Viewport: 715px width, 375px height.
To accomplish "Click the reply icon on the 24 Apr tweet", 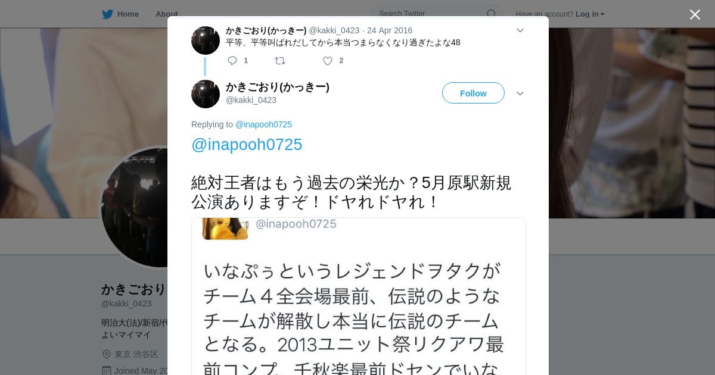I will tap(232, 61).
